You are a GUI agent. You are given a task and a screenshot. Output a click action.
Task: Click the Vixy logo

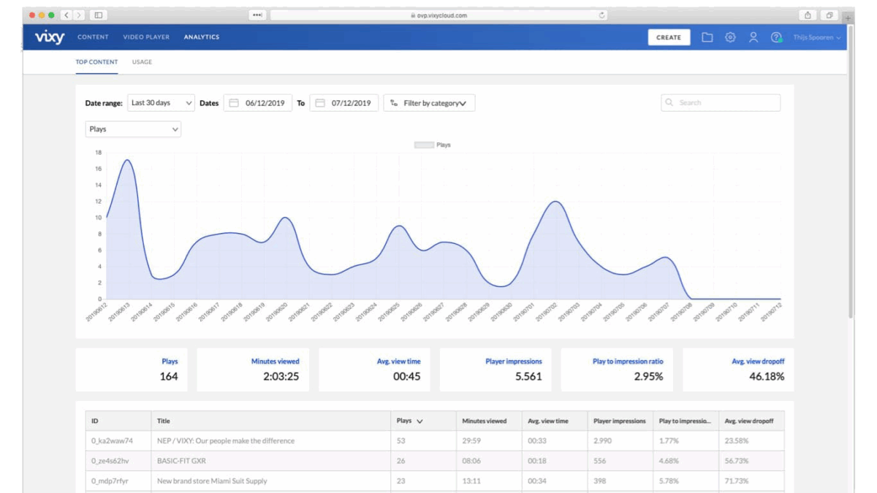click(50, 37)
